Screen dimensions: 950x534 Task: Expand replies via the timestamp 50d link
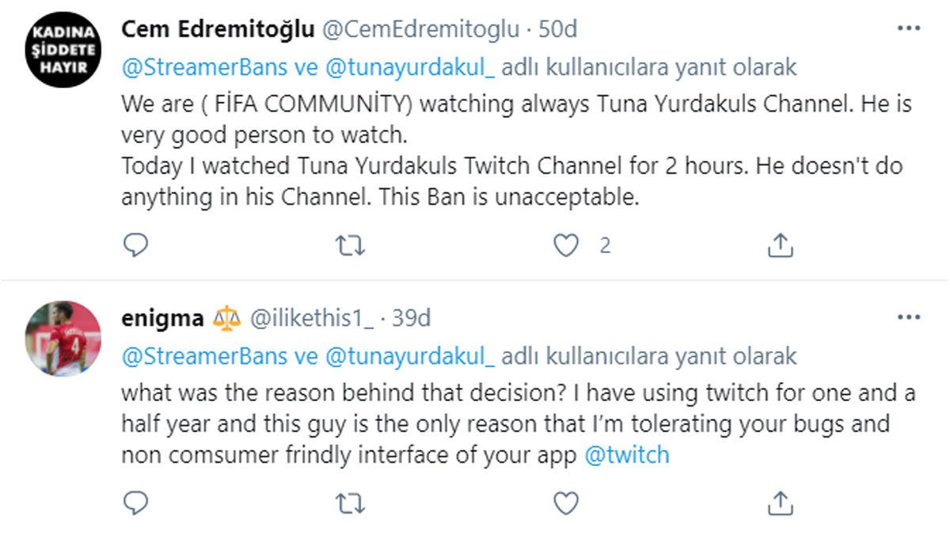(559, 28)
